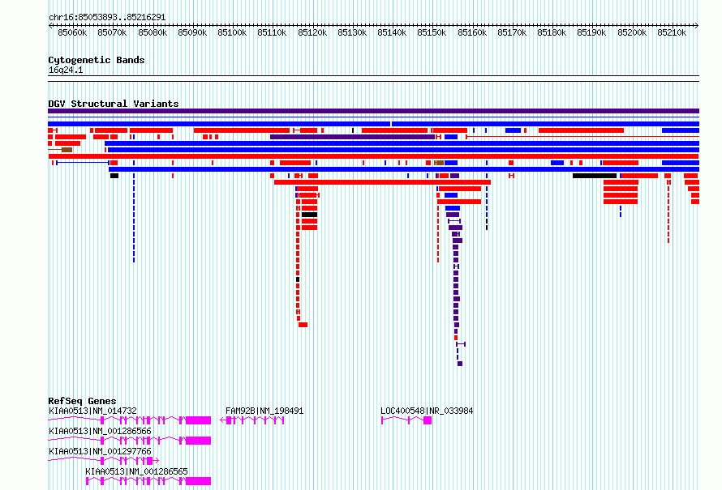Click the 85200k ruler tick label
The height and width of the screenshot is (490, 722).
pos(632,32)
